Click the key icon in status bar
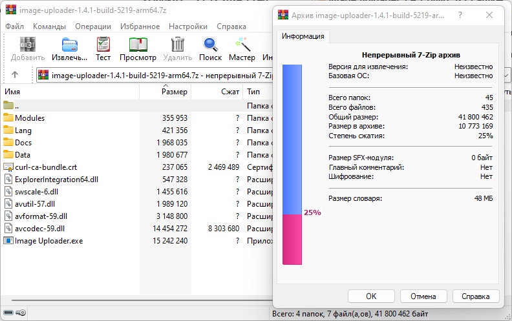Viewport: 512px width, 321px height. pyautogui.click(x=21, y=313)
